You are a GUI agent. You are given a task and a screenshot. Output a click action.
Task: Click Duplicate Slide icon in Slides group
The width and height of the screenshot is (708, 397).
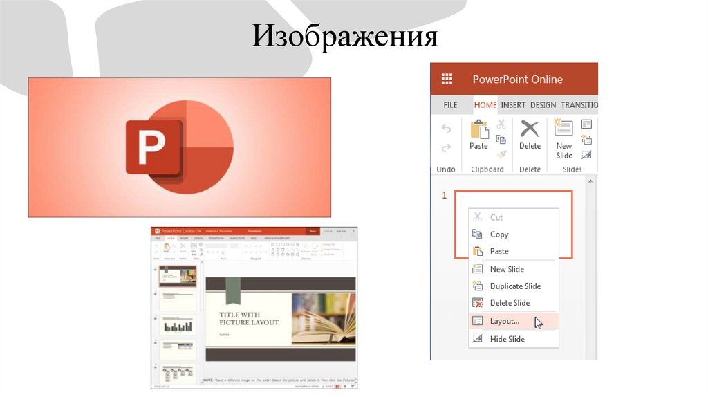click(x=586, y=140)
